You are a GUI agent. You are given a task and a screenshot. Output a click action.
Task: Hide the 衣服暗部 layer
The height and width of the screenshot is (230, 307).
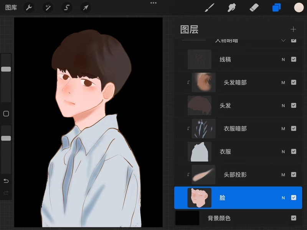click(294, 128)
